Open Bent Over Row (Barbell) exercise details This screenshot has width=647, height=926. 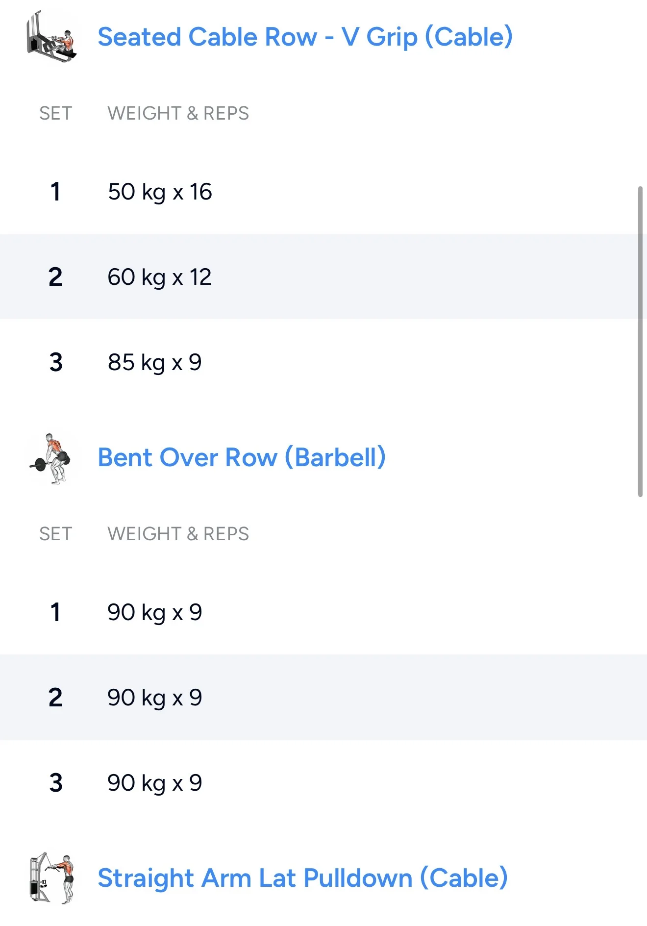(x=242, y=458)
